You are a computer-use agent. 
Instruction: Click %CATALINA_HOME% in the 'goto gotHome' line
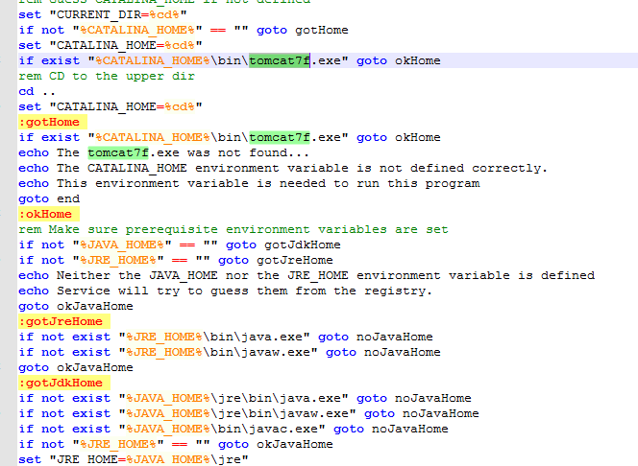tap(137, 30)
